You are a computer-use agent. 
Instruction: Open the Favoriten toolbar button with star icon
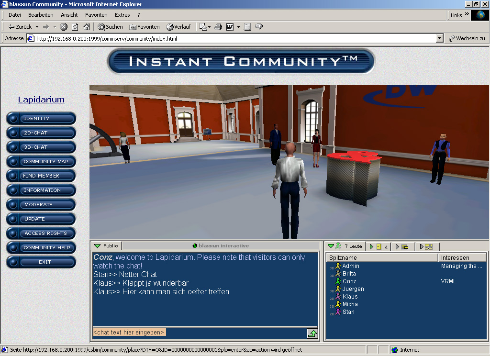point(145,27)
